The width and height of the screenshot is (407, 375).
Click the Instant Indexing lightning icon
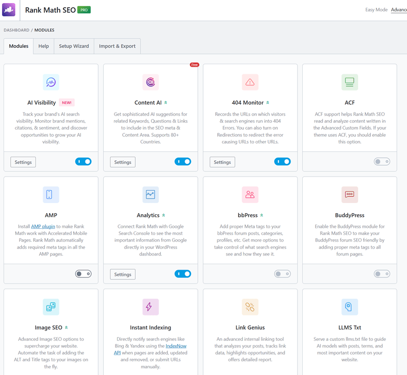click(151, 307)
